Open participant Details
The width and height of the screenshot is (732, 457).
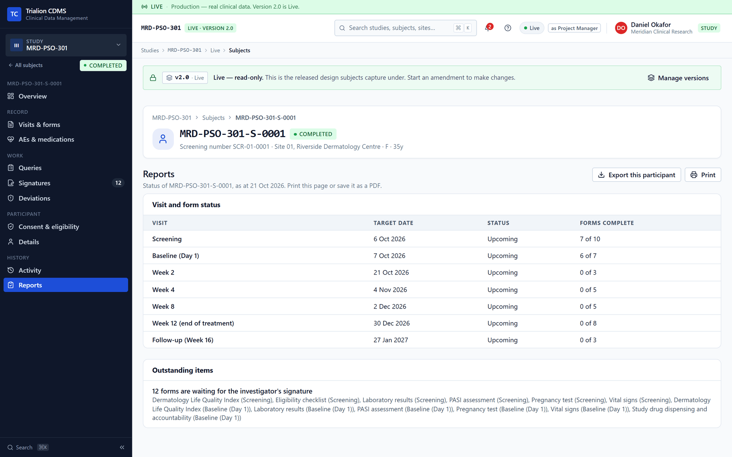click(x=66, y=242)
